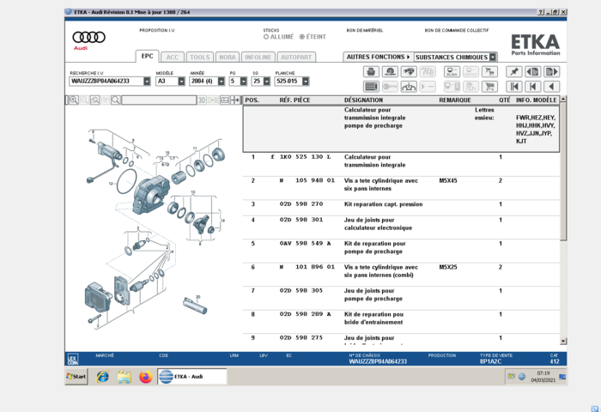Screen dimensions: 601x412
Task: Click the skip-back single-bar arrow icon
Action: (x=533, y=87)
